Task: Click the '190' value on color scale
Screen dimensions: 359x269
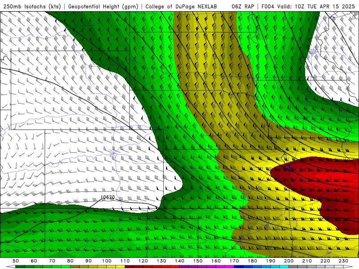Action: coord(271,261)
